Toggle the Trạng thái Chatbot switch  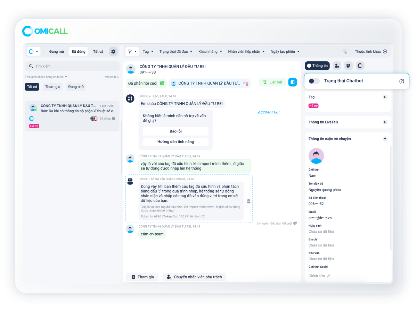pos(314,81)
